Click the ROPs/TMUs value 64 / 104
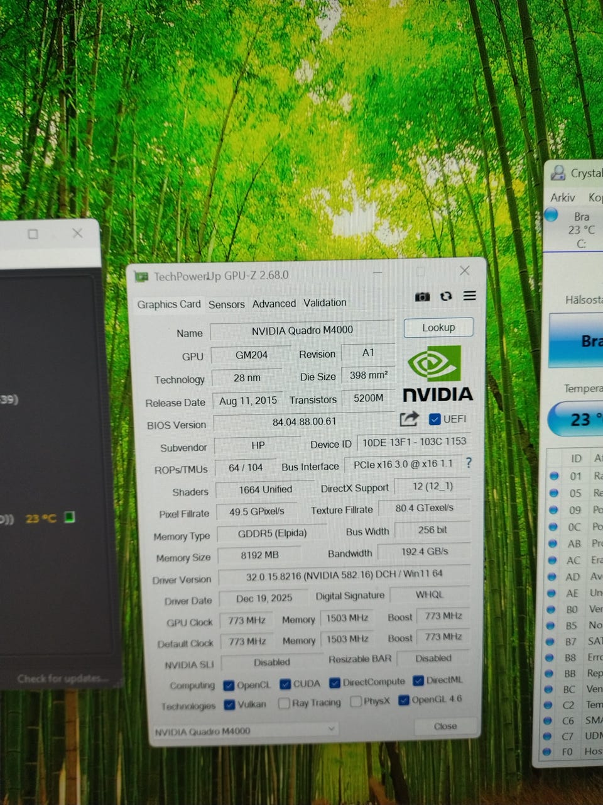This screenshot has width=603, height=805. pos(245,467)
